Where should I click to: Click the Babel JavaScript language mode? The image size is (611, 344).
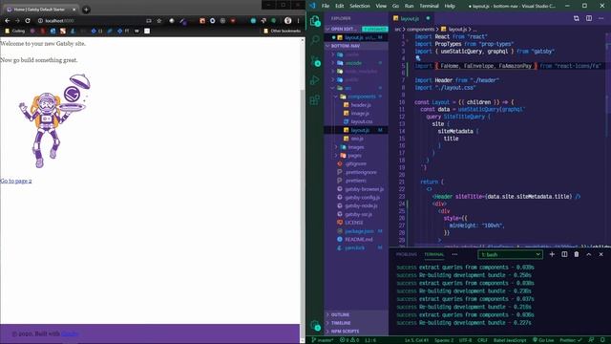[510, 340]
